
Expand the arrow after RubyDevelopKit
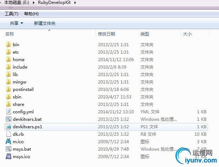click(x=75, y=2)
